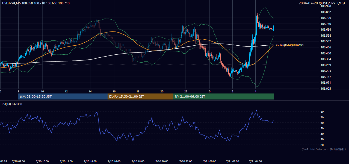Click the 7/20 18:00 time label
This screenshot has height=164, width=349.
click(x=138, y=162)
